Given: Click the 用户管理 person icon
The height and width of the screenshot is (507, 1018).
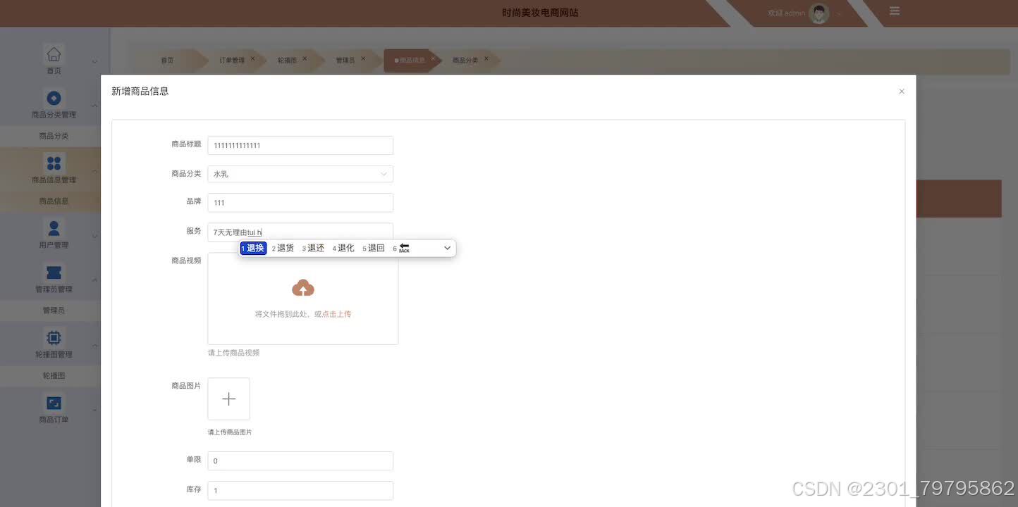Looking at the screenshot, I should 54,228.
